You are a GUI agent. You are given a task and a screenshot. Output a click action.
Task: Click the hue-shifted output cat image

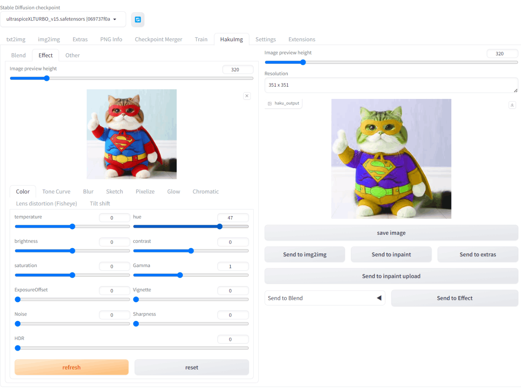click(391, 159)
